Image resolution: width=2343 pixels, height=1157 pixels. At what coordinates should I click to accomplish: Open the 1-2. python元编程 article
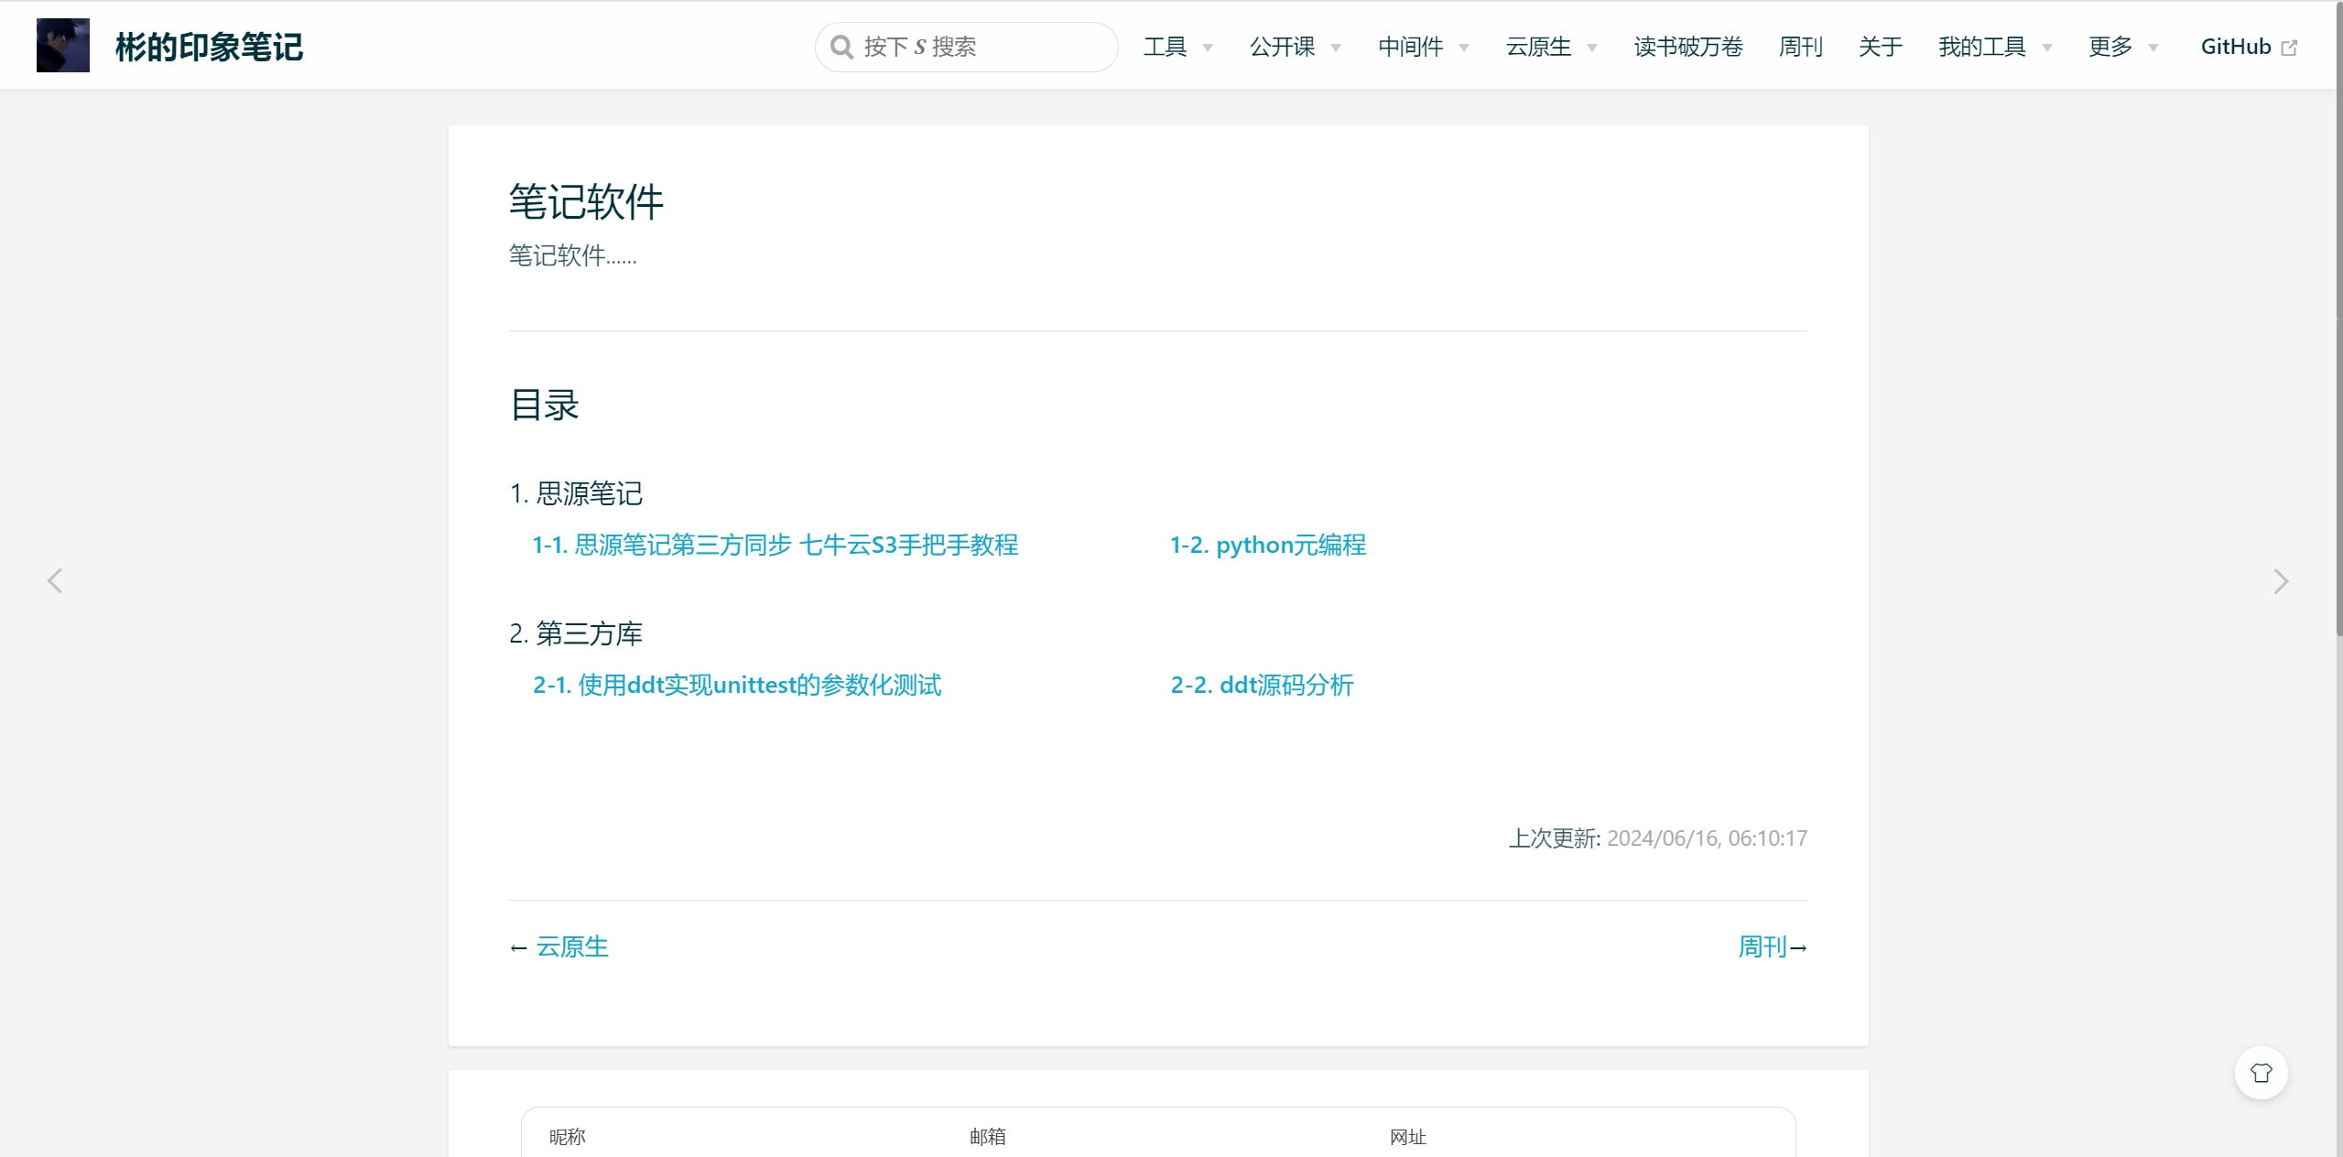1268,545
